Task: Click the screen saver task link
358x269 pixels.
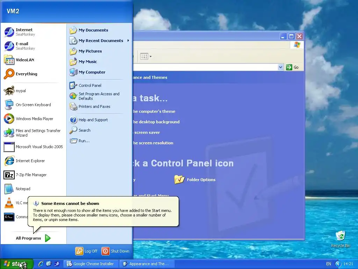Action: pyautogui.click(x=146, y=132)
